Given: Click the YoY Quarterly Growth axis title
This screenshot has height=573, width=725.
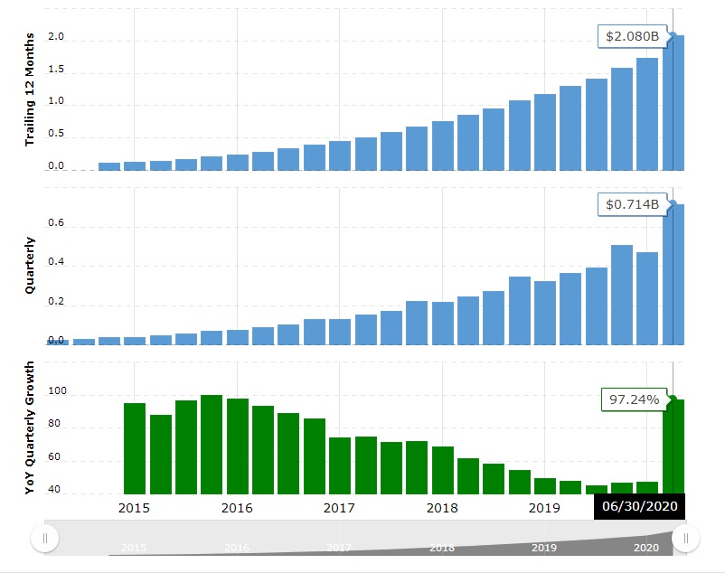Looking at the screenshot, I should click(30, 427).
